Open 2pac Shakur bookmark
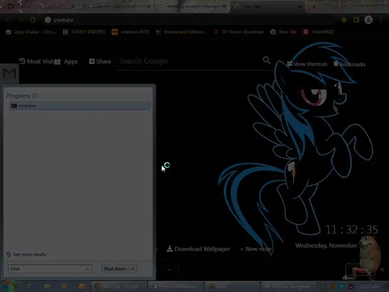Viewport: 389px width, 292px height. [x=31, y=32]
